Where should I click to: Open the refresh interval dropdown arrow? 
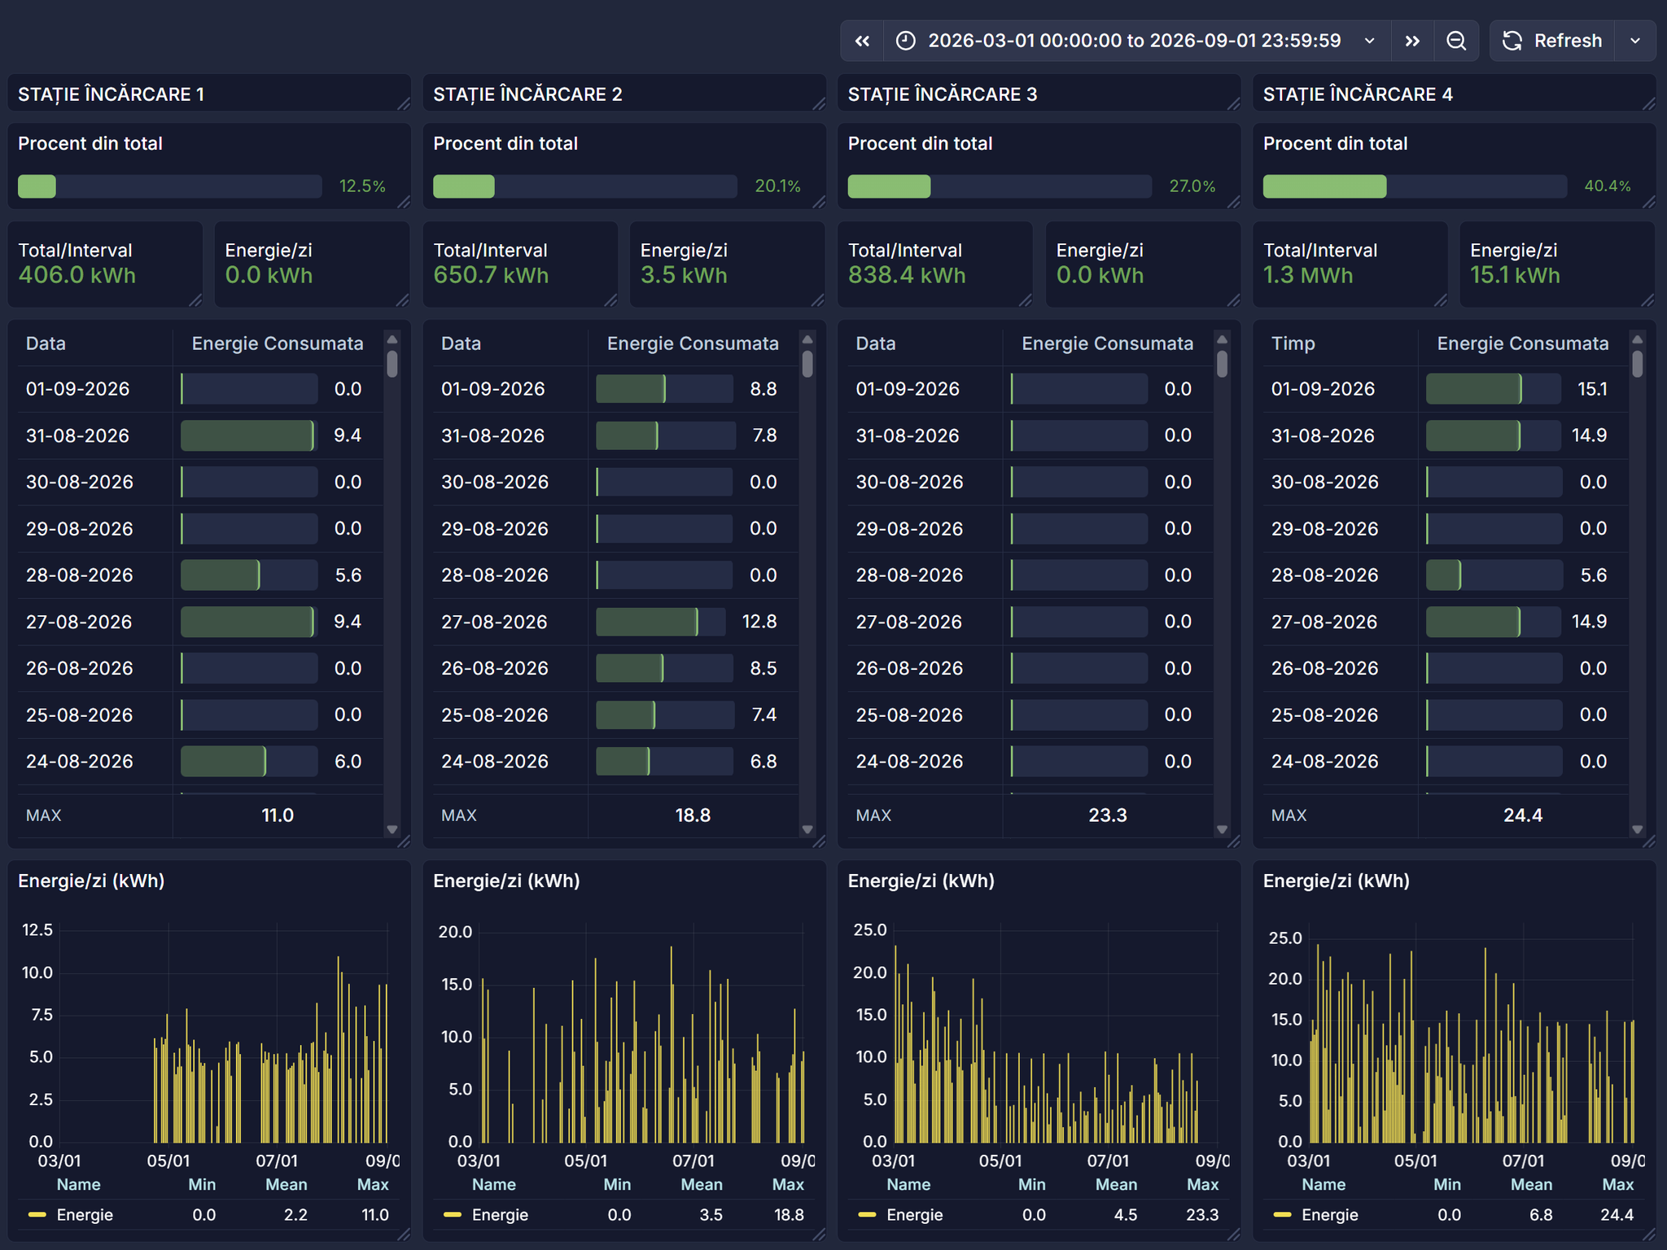point(1635,41)
